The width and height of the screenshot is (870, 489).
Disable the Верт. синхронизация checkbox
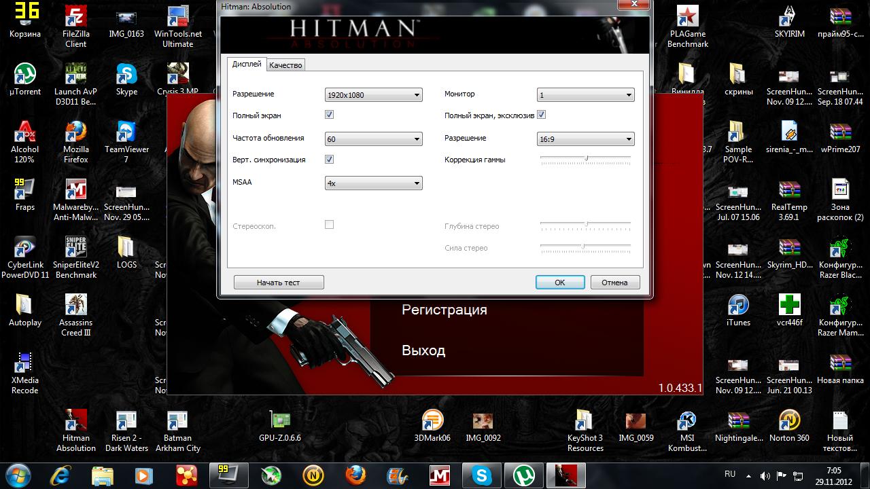point(329,159)
